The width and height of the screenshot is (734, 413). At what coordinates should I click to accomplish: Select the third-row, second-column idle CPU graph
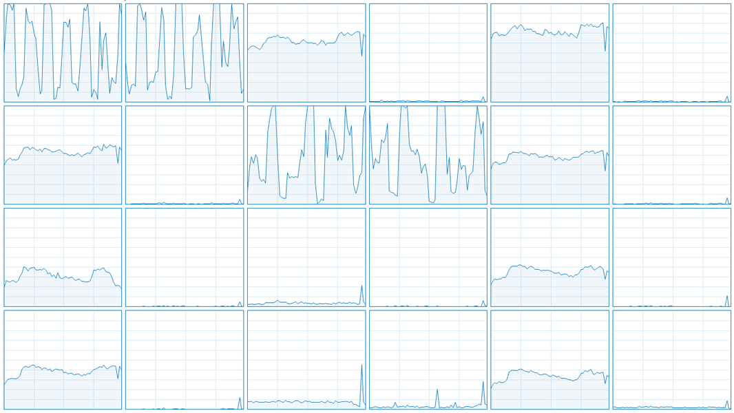185,257
